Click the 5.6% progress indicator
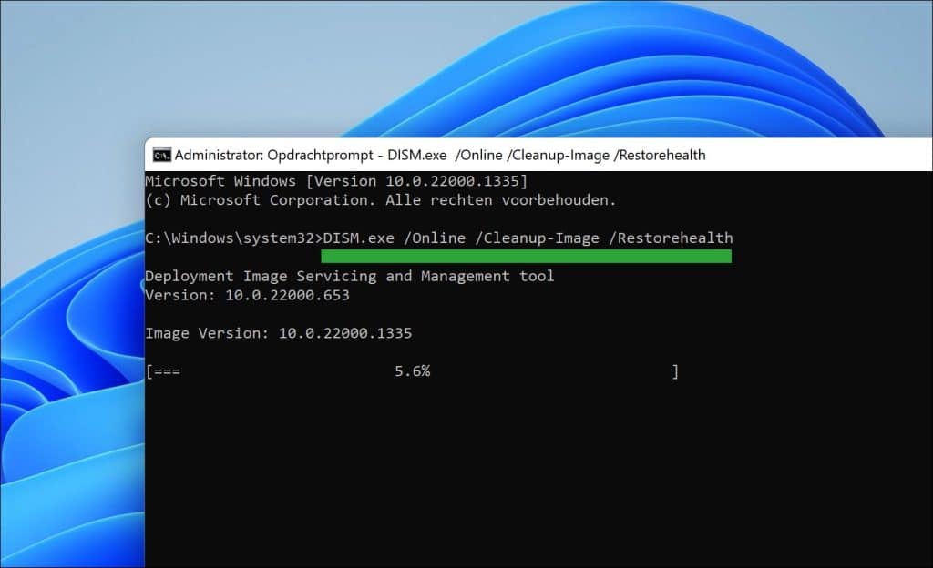Viewport: 933px width, 568px height. [x=412, y=370]
